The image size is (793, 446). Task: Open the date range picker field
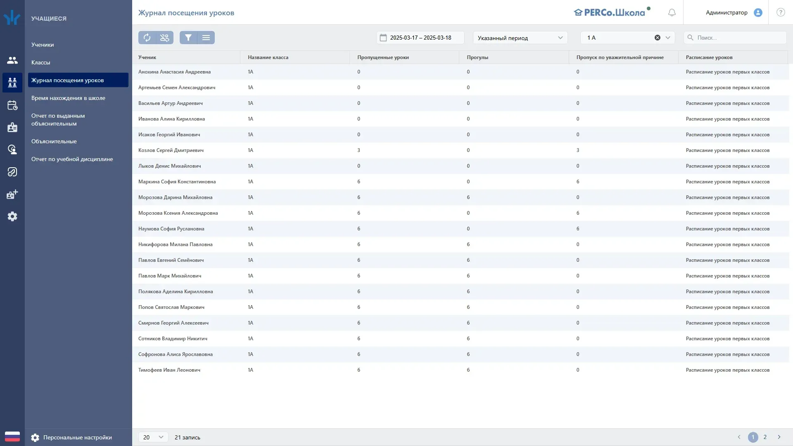(x=420, y=38)
